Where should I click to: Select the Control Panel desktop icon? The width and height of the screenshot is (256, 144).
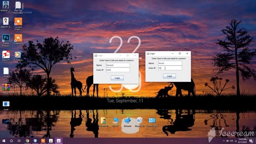coord(152,122)
